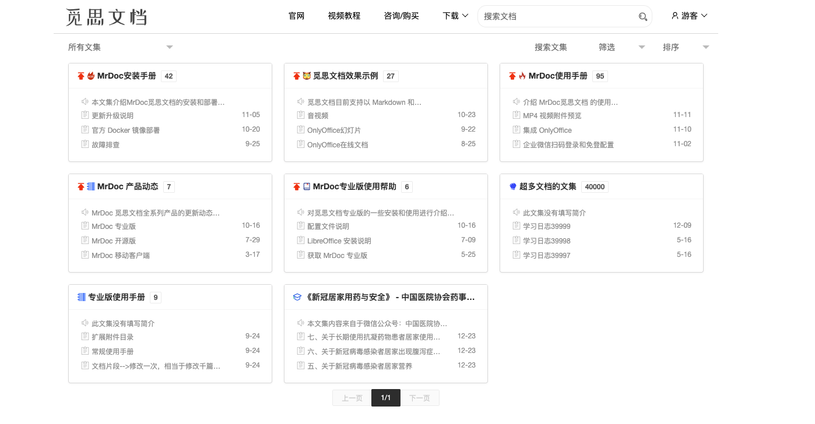Click the document icon beside 配置文件说明
815x424 pixels.
click(x=301, y=225)
